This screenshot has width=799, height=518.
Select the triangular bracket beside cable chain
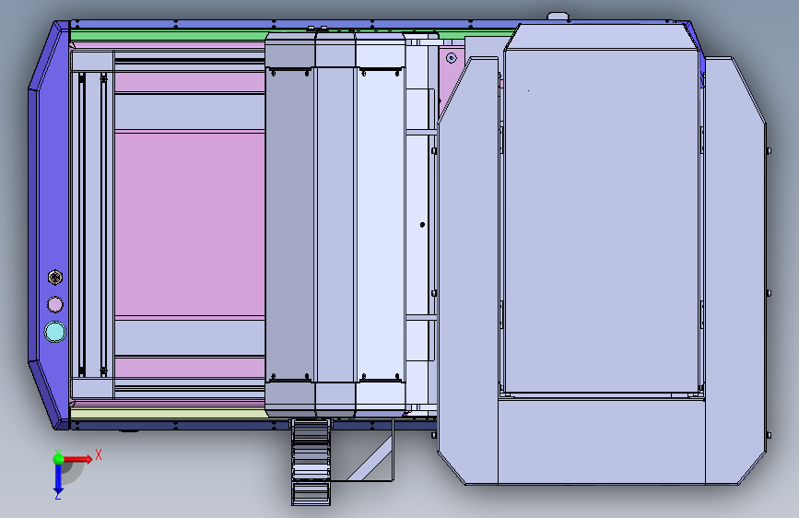pyautogui.click(x=370, y=458)
